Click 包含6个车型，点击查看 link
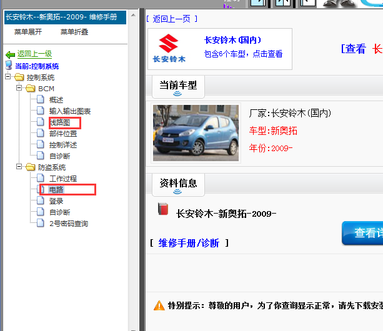 tap(243, 54)
